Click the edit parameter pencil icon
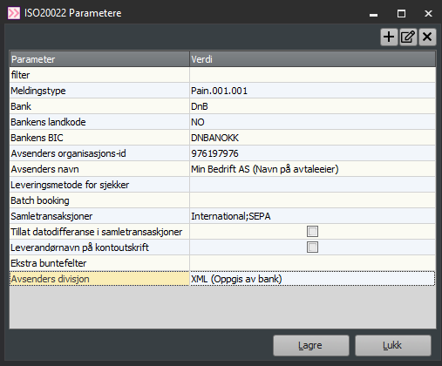The width and height of the screenshot is (442, 366). point(408,37)
